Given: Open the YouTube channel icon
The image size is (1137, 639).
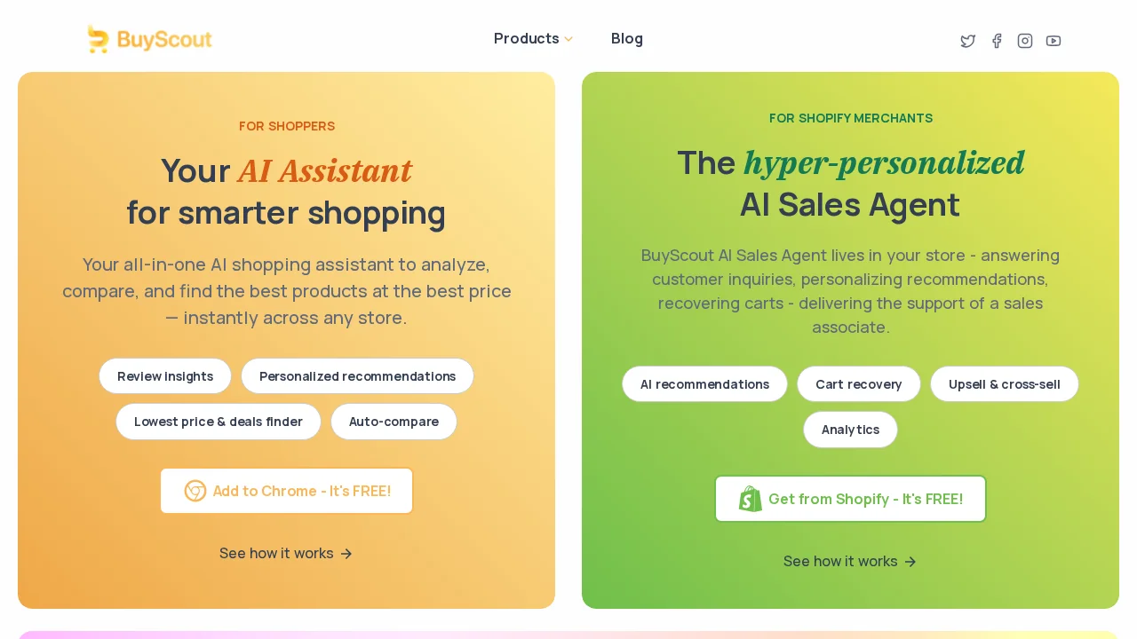Looking at the screenshot, I should tap(1053, 41).
